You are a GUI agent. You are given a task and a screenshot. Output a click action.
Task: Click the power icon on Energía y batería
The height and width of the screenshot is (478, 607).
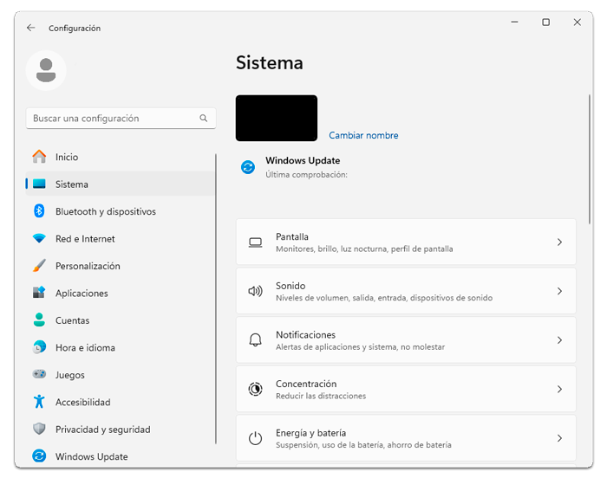tap(256, 438)
